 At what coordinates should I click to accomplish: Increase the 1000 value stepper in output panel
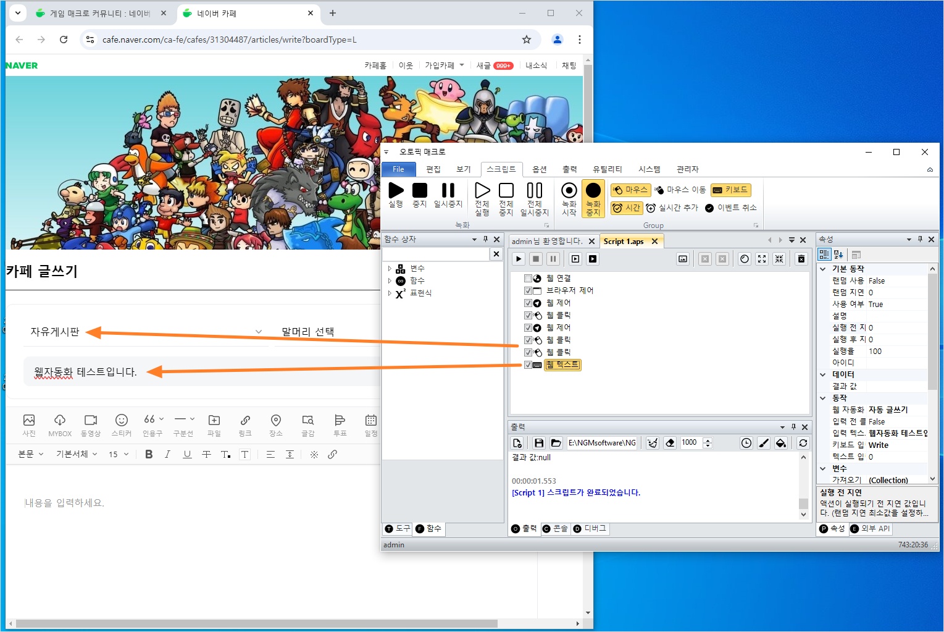pos(708,440)
